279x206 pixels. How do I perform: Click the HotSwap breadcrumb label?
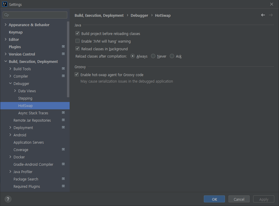[163, 16]
